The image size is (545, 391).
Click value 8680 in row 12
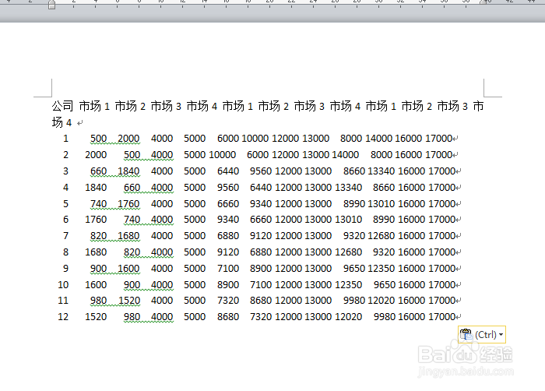pyautogui.click(x=228, y=317)
